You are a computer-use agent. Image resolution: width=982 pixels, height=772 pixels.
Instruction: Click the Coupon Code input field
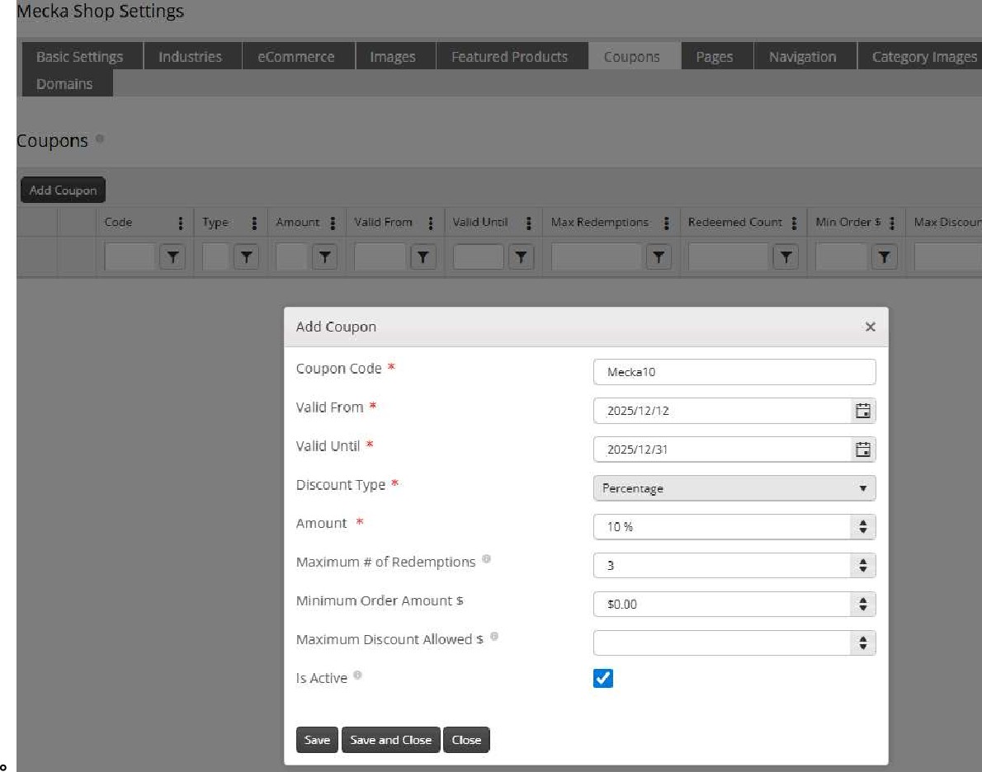734,372
